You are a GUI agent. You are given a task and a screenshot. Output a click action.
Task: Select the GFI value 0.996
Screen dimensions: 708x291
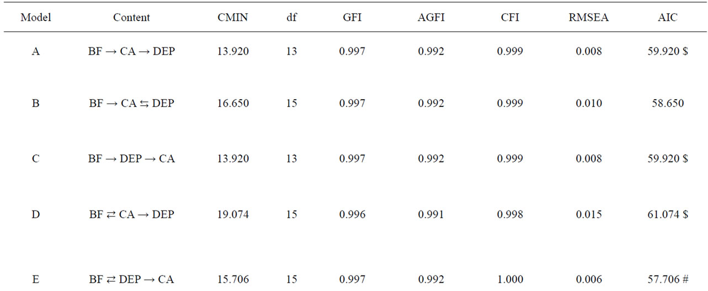coord(352,214)
